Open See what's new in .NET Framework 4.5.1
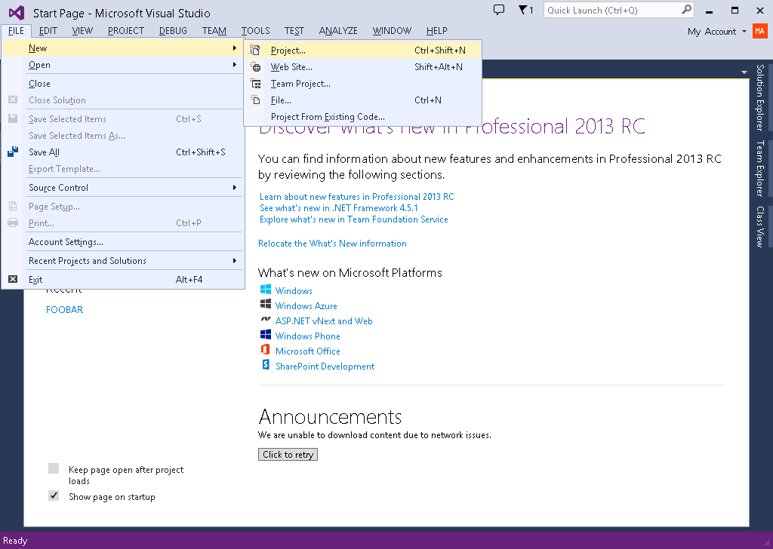 [339, 208]
